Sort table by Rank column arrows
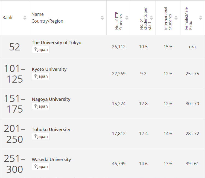The width and height of the screenshot is (205, 178). click(x=25, y=18)
